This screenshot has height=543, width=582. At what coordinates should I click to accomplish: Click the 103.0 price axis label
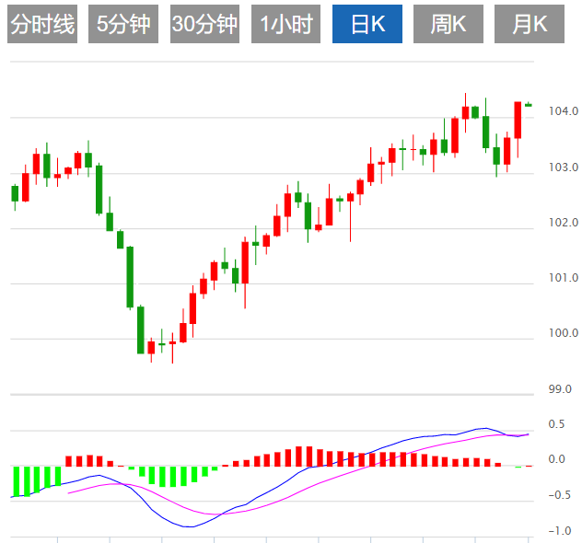[x=564, y=168]
